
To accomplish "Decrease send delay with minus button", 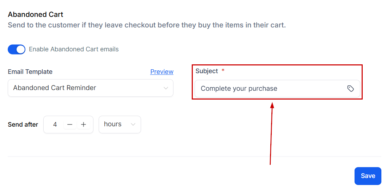I will (x=70, y=125).
